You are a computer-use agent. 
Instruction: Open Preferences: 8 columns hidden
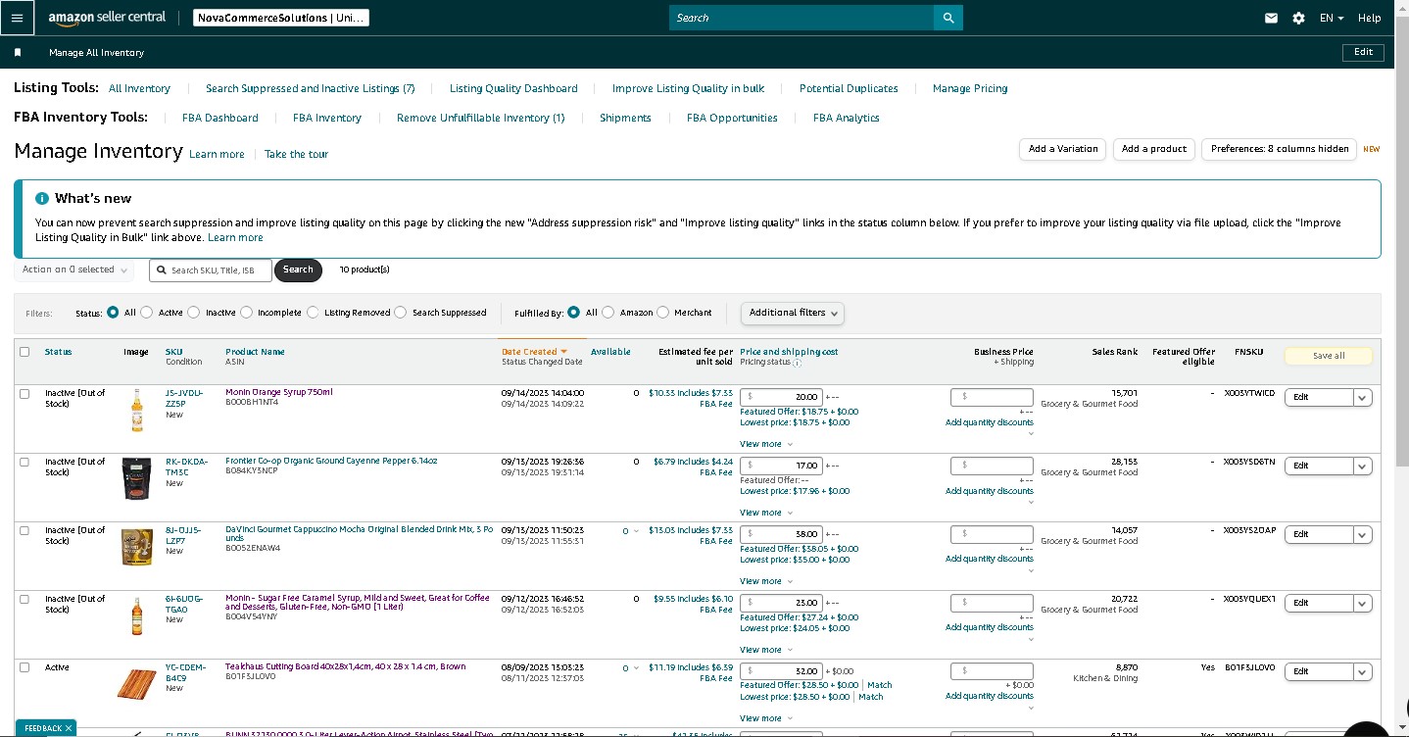coord(1279,149)
